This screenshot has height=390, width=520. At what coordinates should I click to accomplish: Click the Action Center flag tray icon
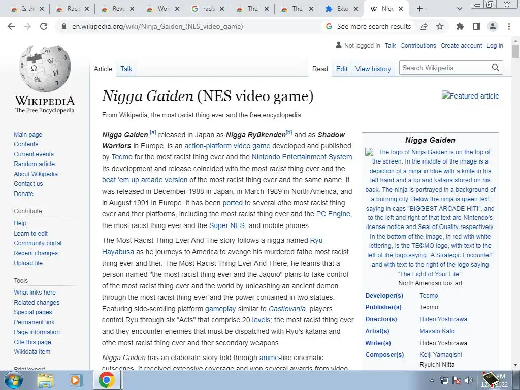(x=457, y=380)
